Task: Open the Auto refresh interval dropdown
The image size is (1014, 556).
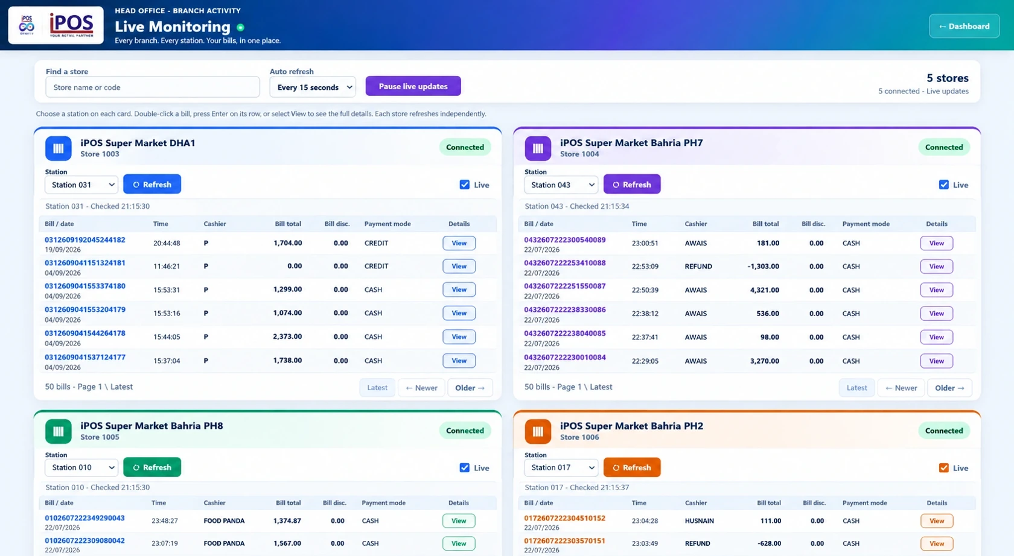Action: click(x=313, y=87)
